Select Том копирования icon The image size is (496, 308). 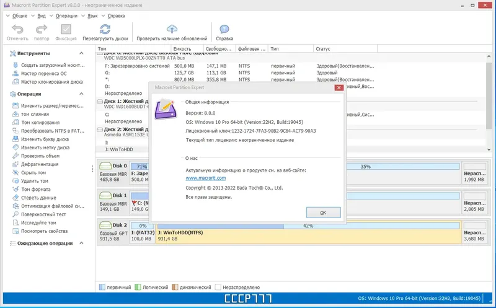(15, 122)
